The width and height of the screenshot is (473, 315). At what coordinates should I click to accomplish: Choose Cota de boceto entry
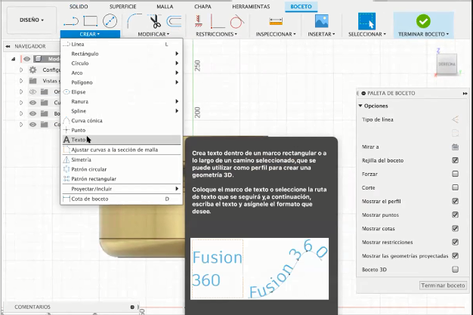(122, 199)
